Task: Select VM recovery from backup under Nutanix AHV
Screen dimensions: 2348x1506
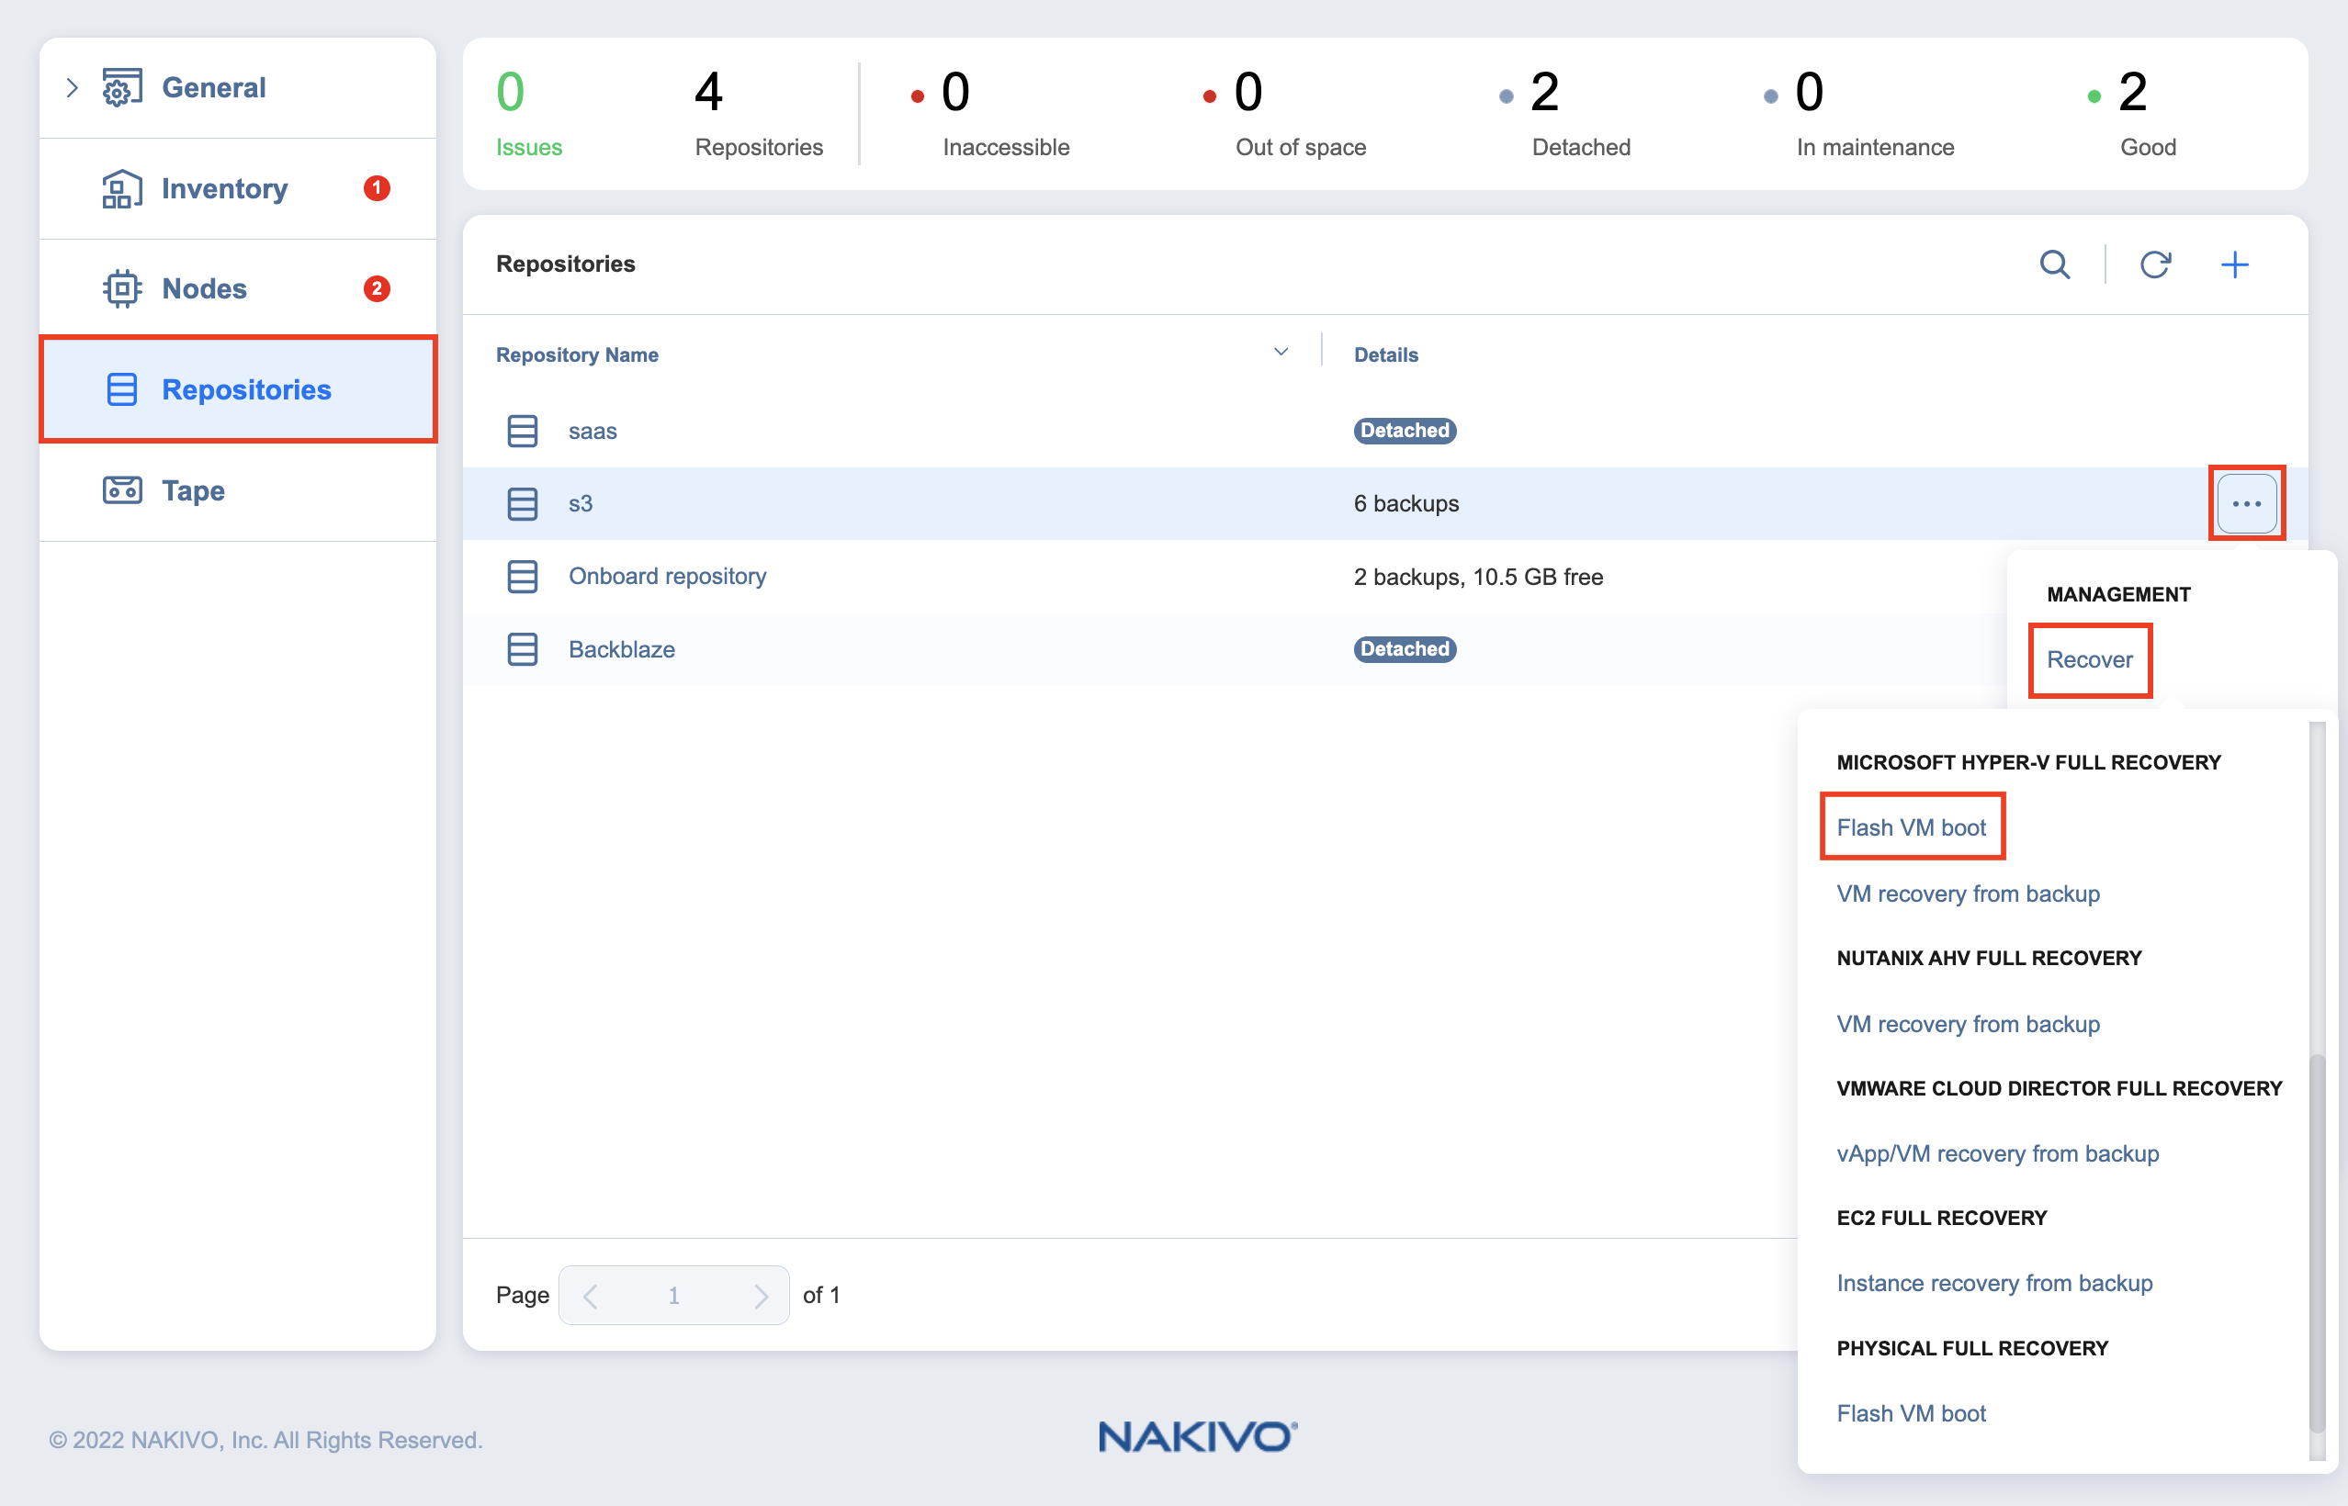Action: 1969,1024
